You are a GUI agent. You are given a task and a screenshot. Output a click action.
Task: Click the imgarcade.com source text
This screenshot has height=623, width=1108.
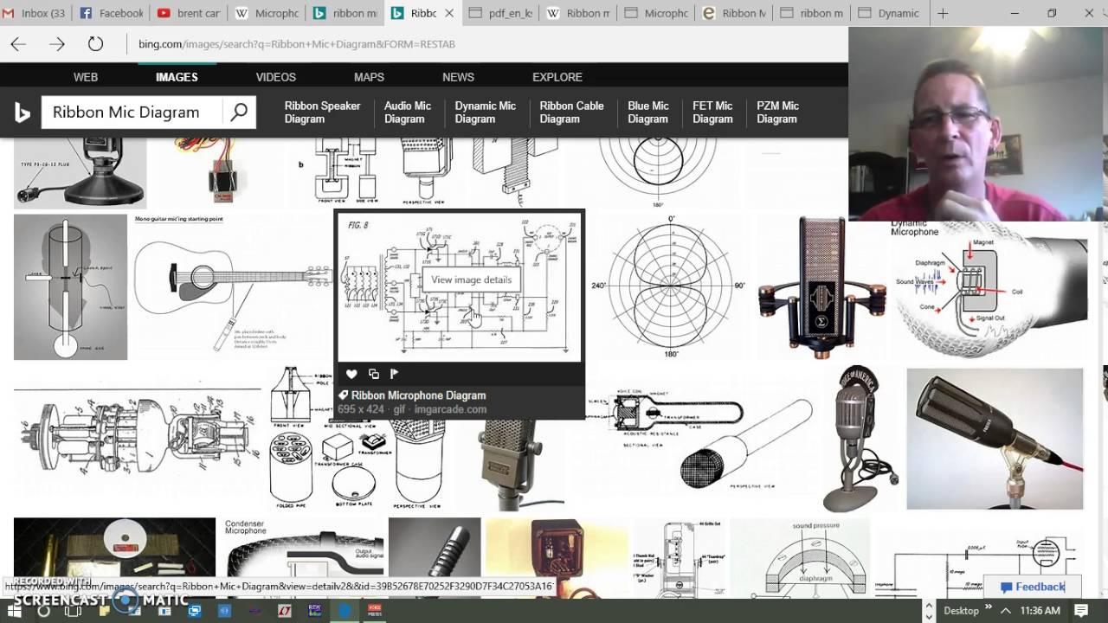450,409
